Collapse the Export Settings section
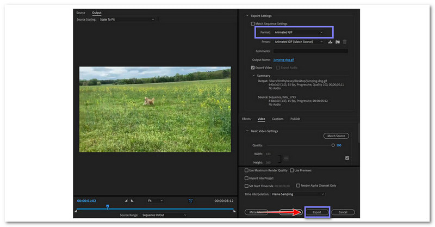The image size is (435, 227). pos(247,16)
